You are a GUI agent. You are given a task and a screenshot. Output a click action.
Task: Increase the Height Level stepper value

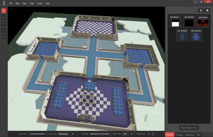click(153, 133)
